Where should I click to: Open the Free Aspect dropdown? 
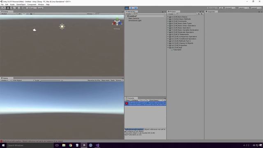pyautogui.click(x=23, y=81)
